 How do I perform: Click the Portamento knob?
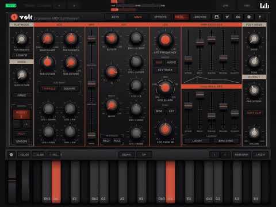coord(21,39)
